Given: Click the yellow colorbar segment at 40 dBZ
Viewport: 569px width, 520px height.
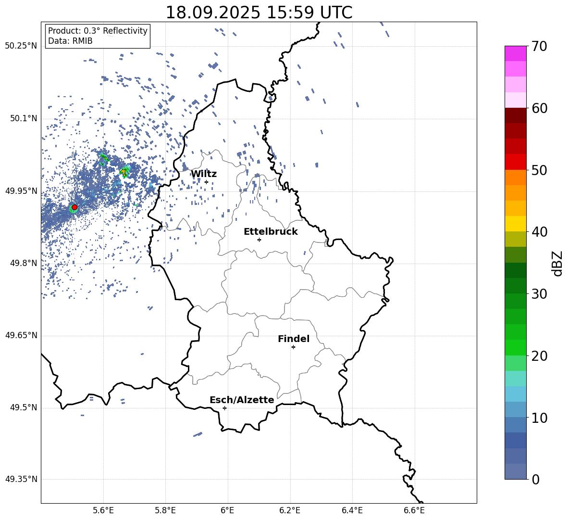Looking at the screenshot, I should [x=516, y=224].
